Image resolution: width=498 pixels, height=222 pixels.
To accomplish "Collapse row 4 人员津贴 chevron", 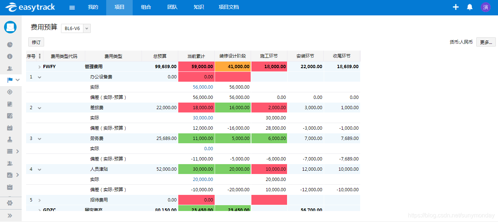I will point(39,169).
